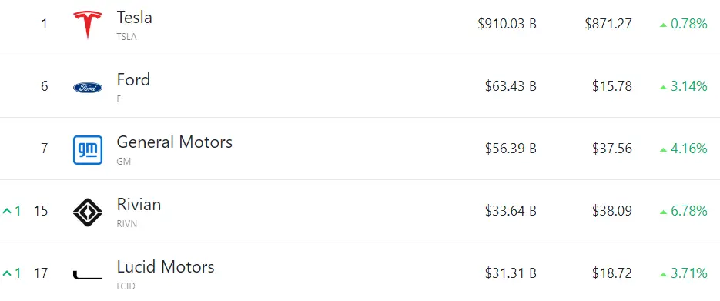Click General Motors' 4.16% daily change
The height and width of the screenshot is (301, 720).
click(688, 149)
